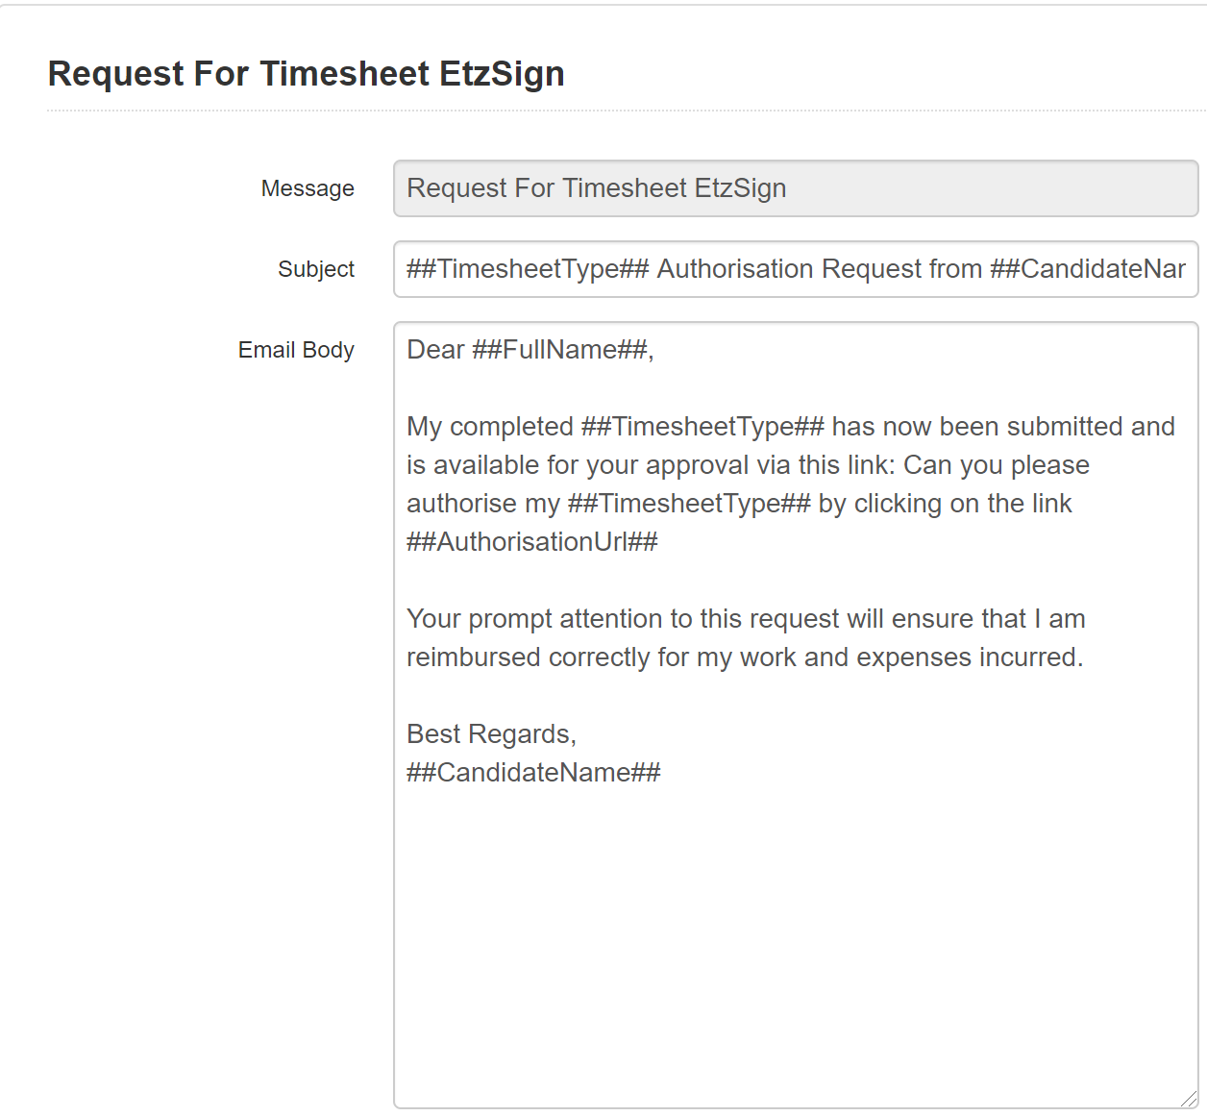Place cursor on Best Regards line
Screen dimensions: 1207x1116
[491, 734]
